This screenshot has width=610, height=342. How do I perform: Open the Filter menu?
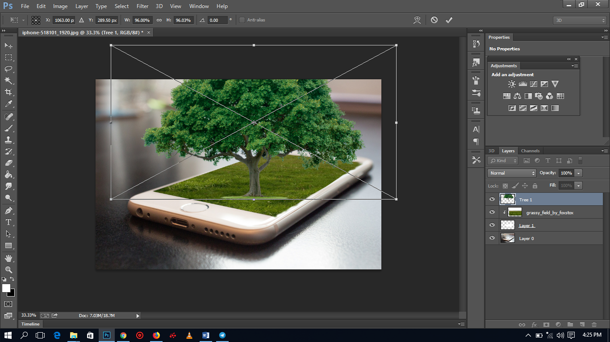click(x=142, y=6)
